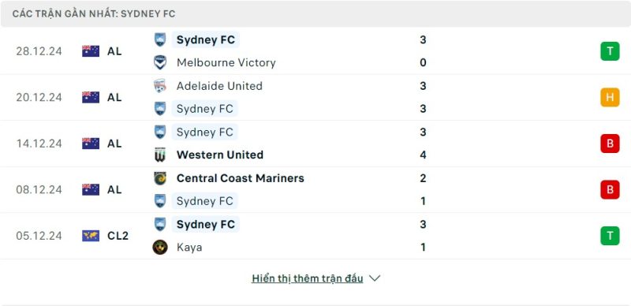Click the Western United club logo

pyautogui.click(x=160, y=155)
